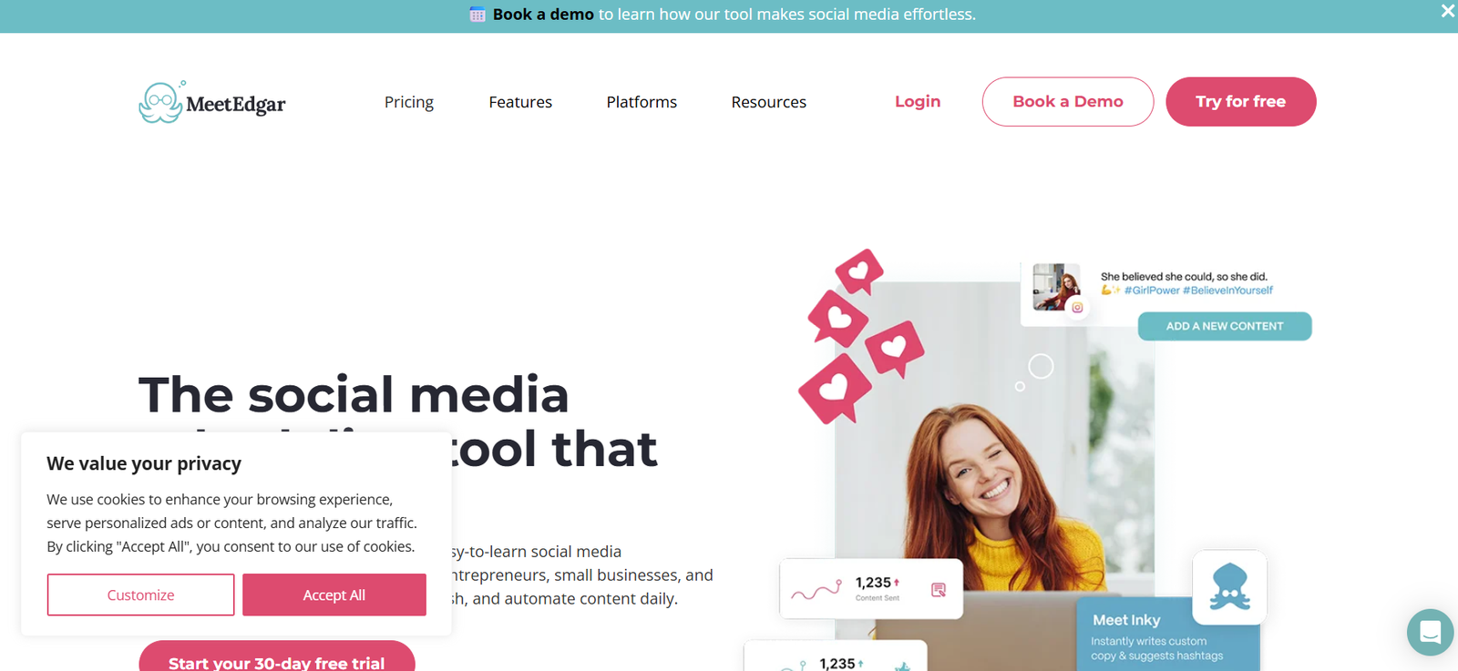This screenshot has width=1458, height=671.
Task: Click the calendar icon in the banner
Action: click(x=477, y=15)
